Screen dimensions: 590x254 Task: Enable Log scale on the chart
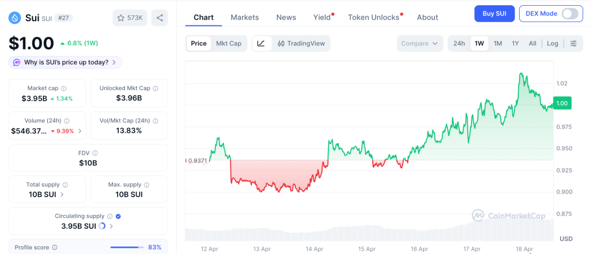[553, 43]
